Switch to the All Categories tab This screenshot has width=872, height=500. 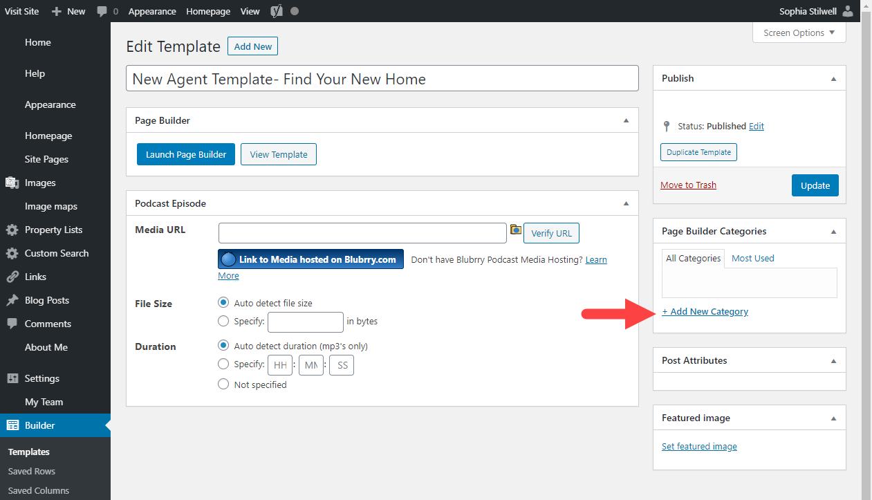pyautogui.click(x=693, y=259)
